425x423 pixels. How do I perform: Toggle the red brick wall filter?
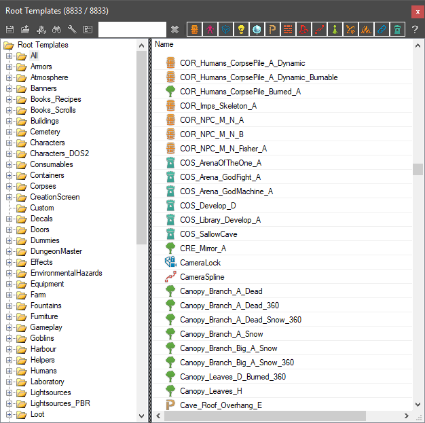tap(288, 29)
